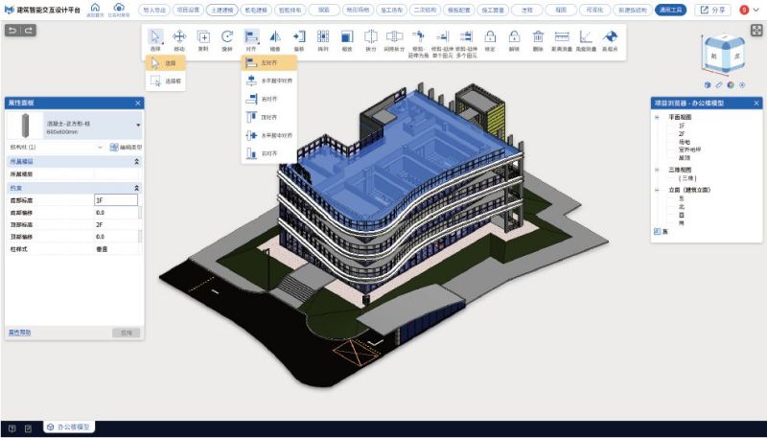Click the home icon in header
The width and height of the screenshot is (767, 438).
coord(94,9)
